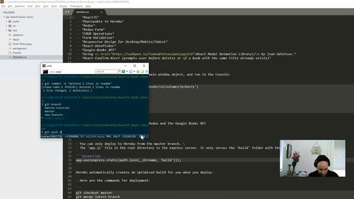This screenshot has height=199, width=354.
Task: Click the 'master' branch text in terminal
Action: [x=50, y=111]
